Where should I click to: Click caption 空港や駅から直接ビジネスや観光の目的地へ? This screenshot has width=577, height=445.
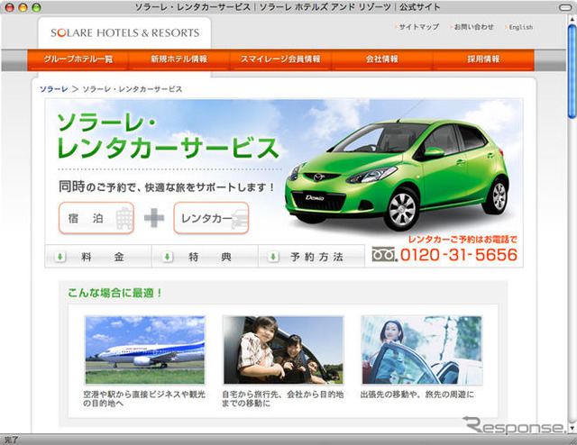tap(144, 399)
